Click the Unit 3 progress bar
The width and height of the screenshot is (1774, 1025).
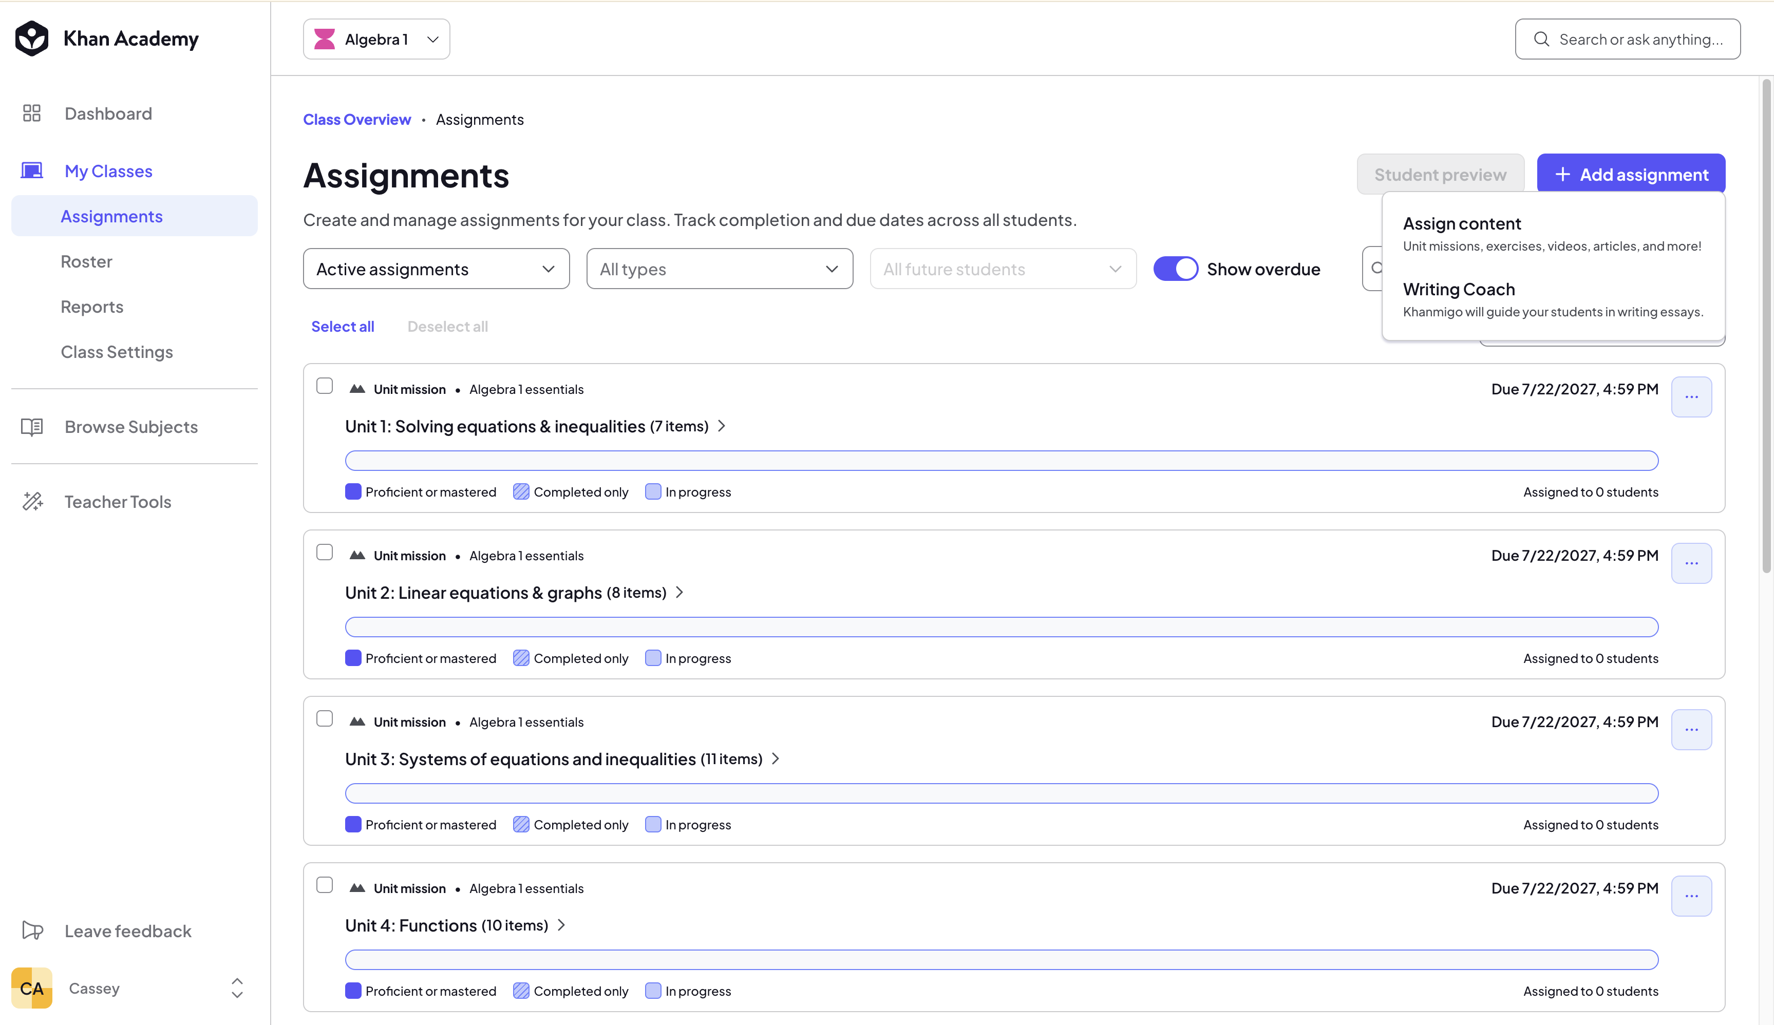tap(1002, 793)
